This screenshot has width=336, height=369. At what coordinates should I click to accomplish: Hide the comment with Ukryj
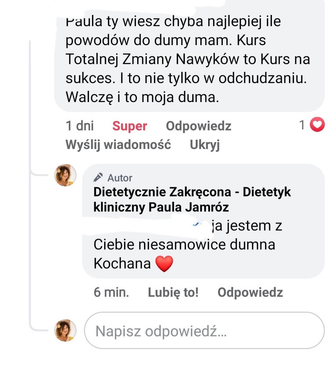click(x=205, y=145)
